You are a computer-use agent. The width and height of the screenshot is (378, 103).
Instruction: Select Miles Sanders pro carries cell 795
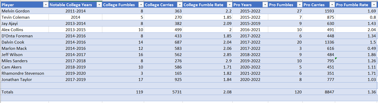click(x=319, y=61)
